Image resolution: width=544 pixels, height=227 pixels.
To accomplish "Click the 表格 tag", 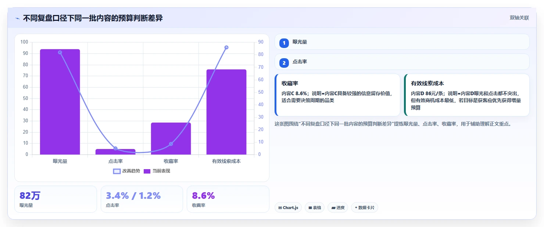I will 315,208.
